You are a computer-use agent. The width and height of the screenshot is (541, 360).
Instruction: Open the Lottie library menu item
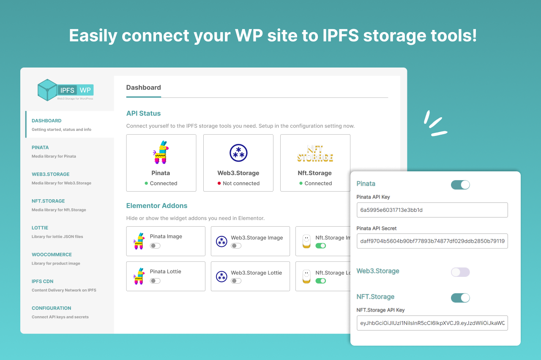coord(70,232)
